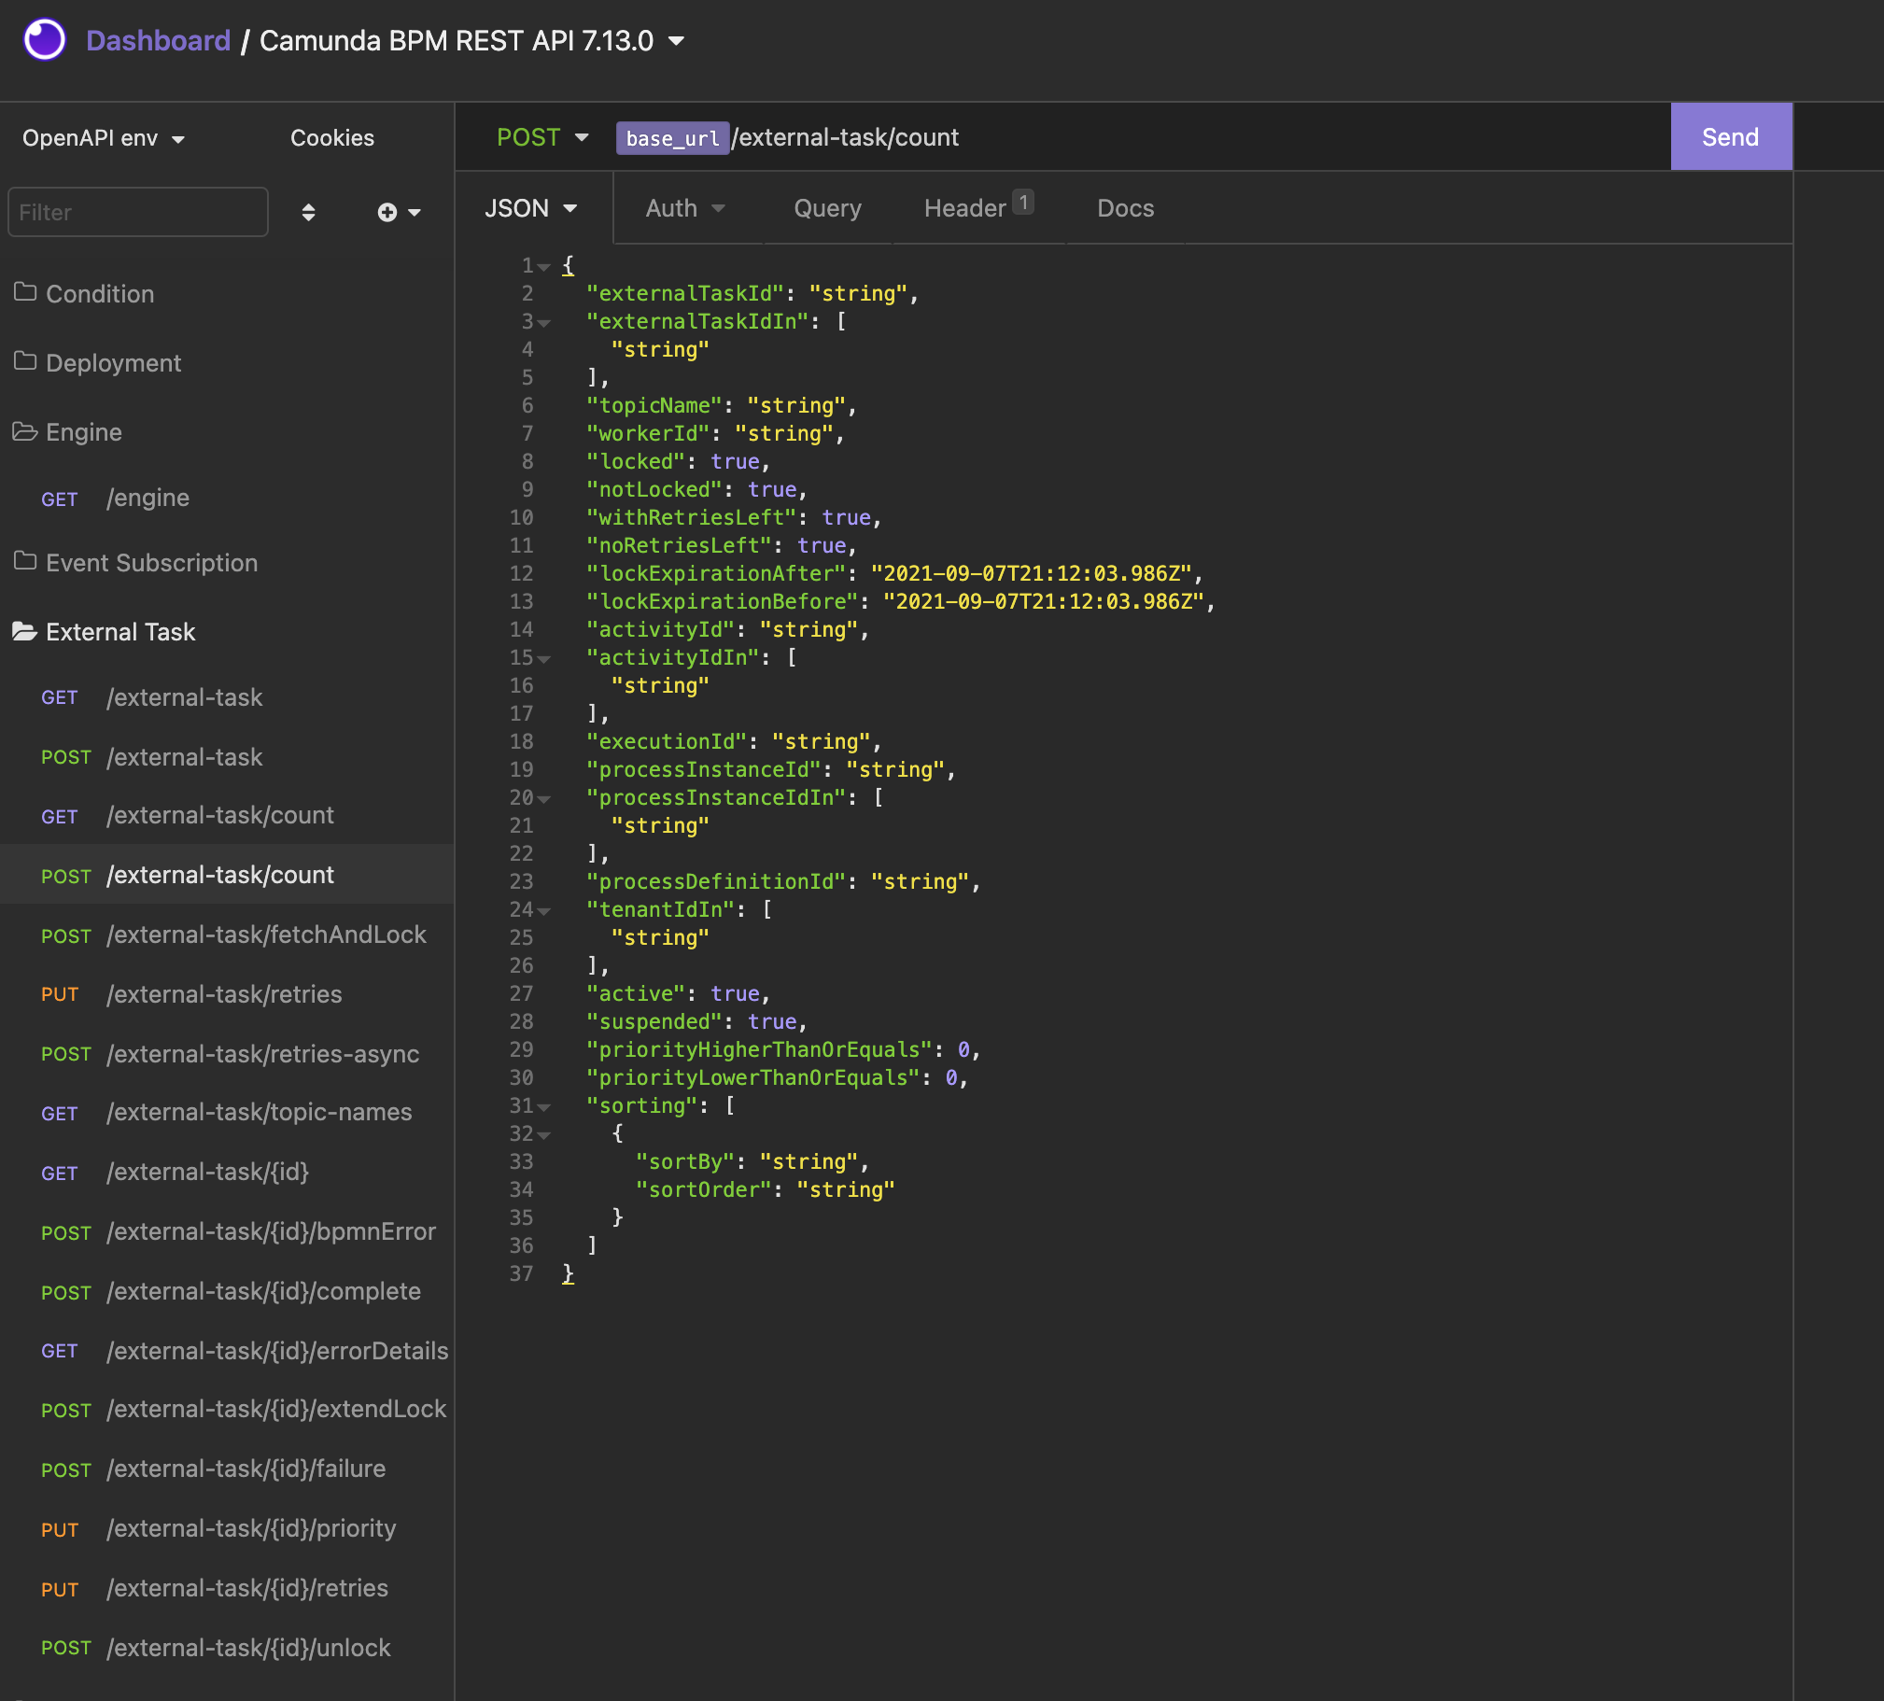Screen dimensions: 1884x1701
Task: Click the External Task open-folder icon
Action: click(x=25, y=631)
